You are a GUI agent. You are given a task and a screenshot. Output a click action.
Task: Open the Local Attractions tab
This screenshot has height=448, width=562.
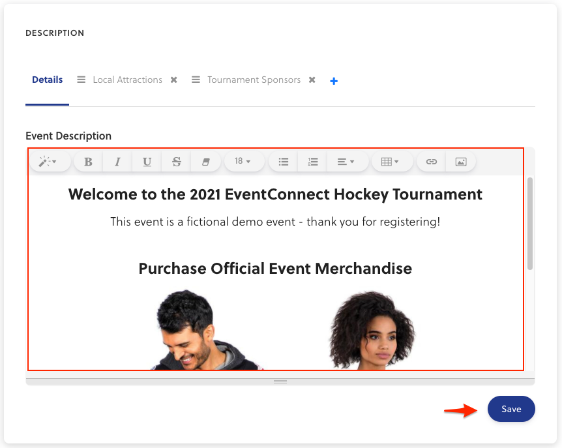pyautogui.click(x=127, y=80)
